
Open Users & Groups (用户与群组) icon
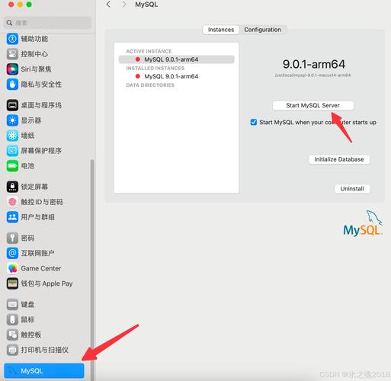(12, 217)
